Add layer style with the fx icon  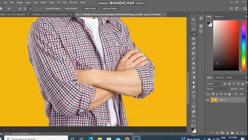(217, 133)
